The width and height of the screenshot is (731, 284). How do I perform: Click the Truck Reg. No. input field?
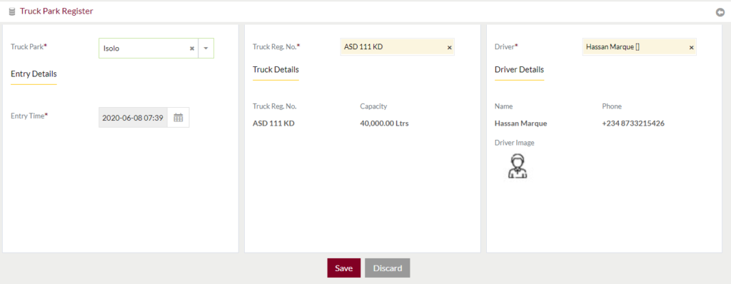[397, 46]
